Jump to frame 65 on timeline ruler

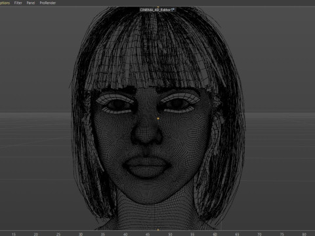pyautogui.click(x=237, y=234)
